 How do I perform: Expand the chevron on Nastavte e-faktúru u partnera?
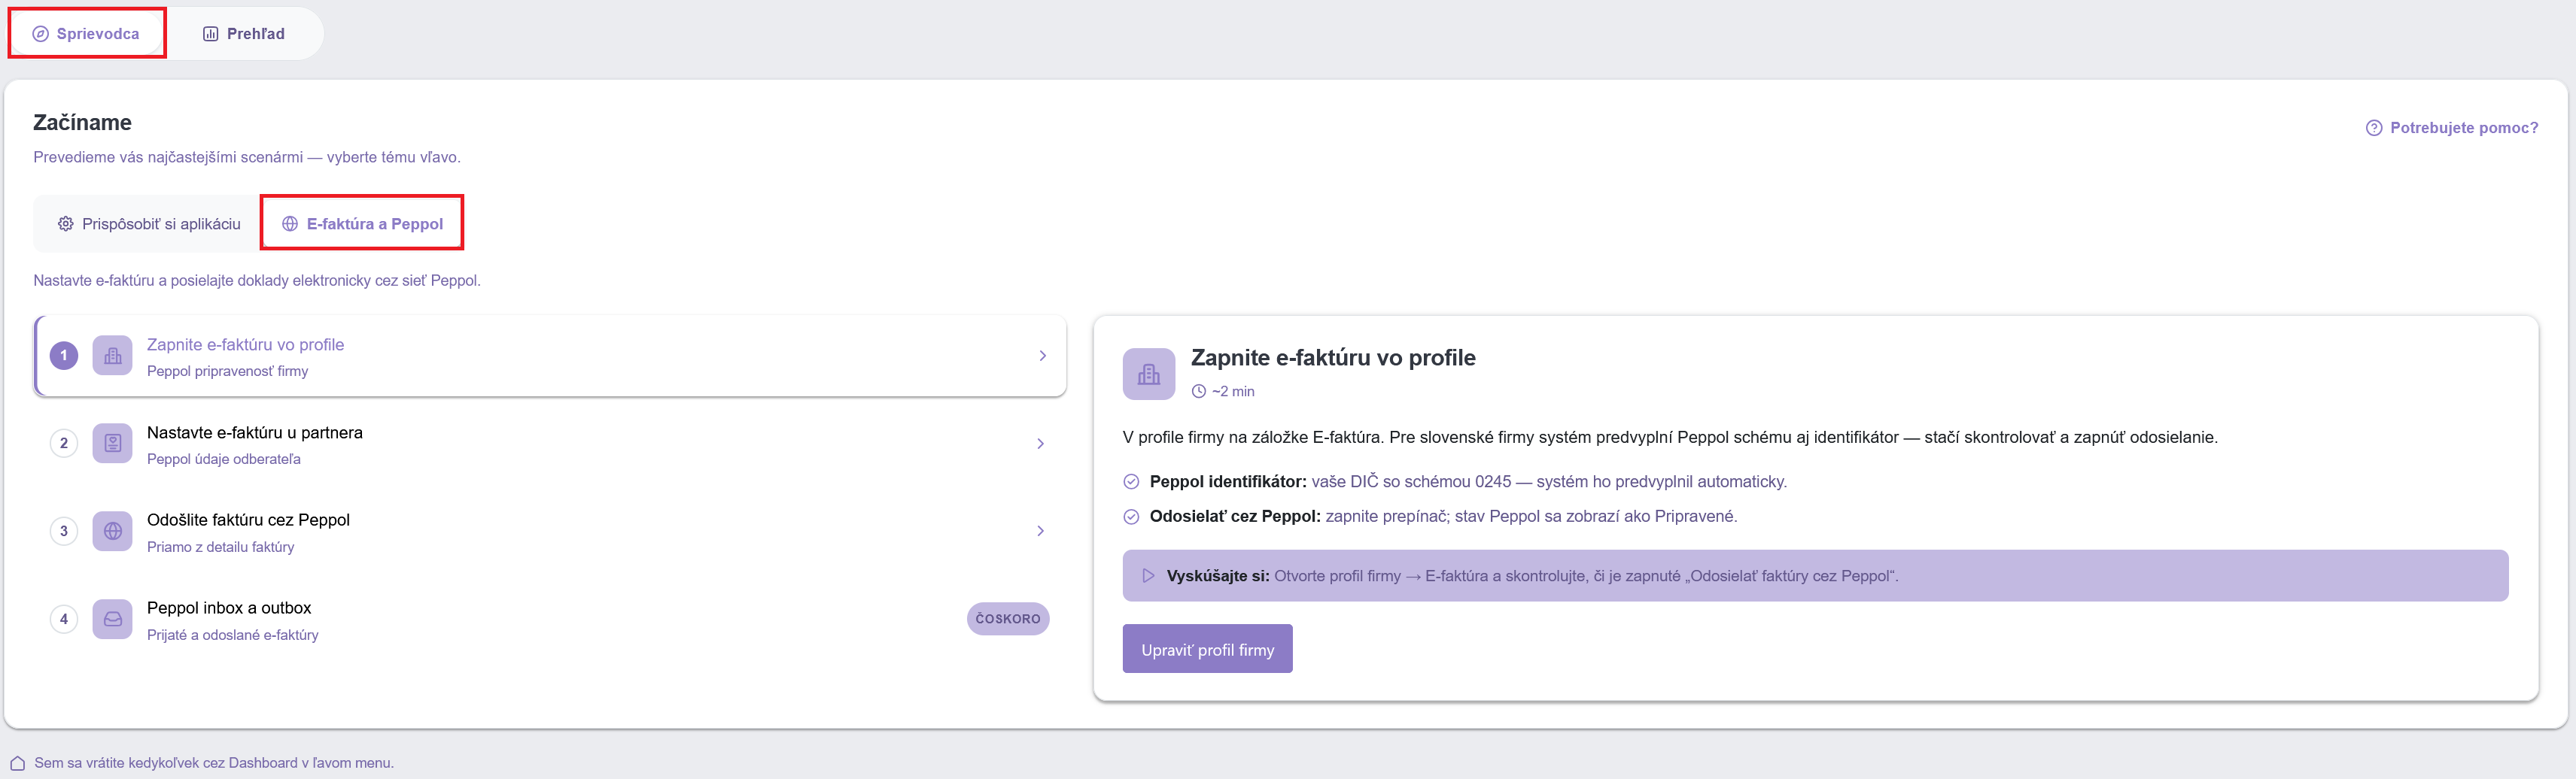(1040, 444)
